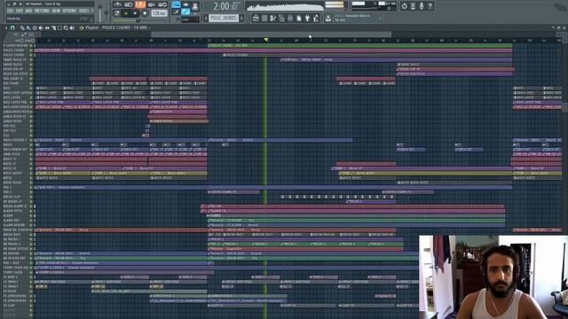This screenshot has width=568, height=319.
Task: Open the ADD menu
Action: [x=28, y=11]
